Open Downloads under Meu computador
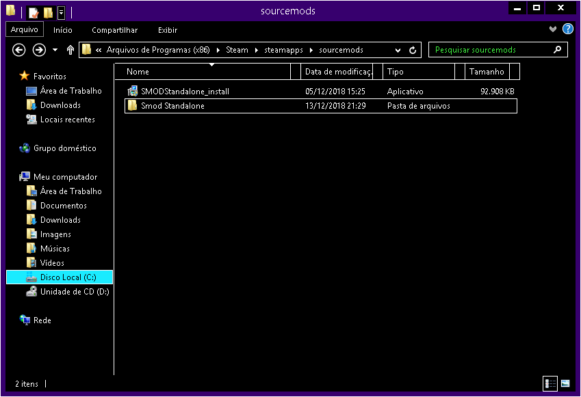The image size is (581, 397). pos(60,220)
